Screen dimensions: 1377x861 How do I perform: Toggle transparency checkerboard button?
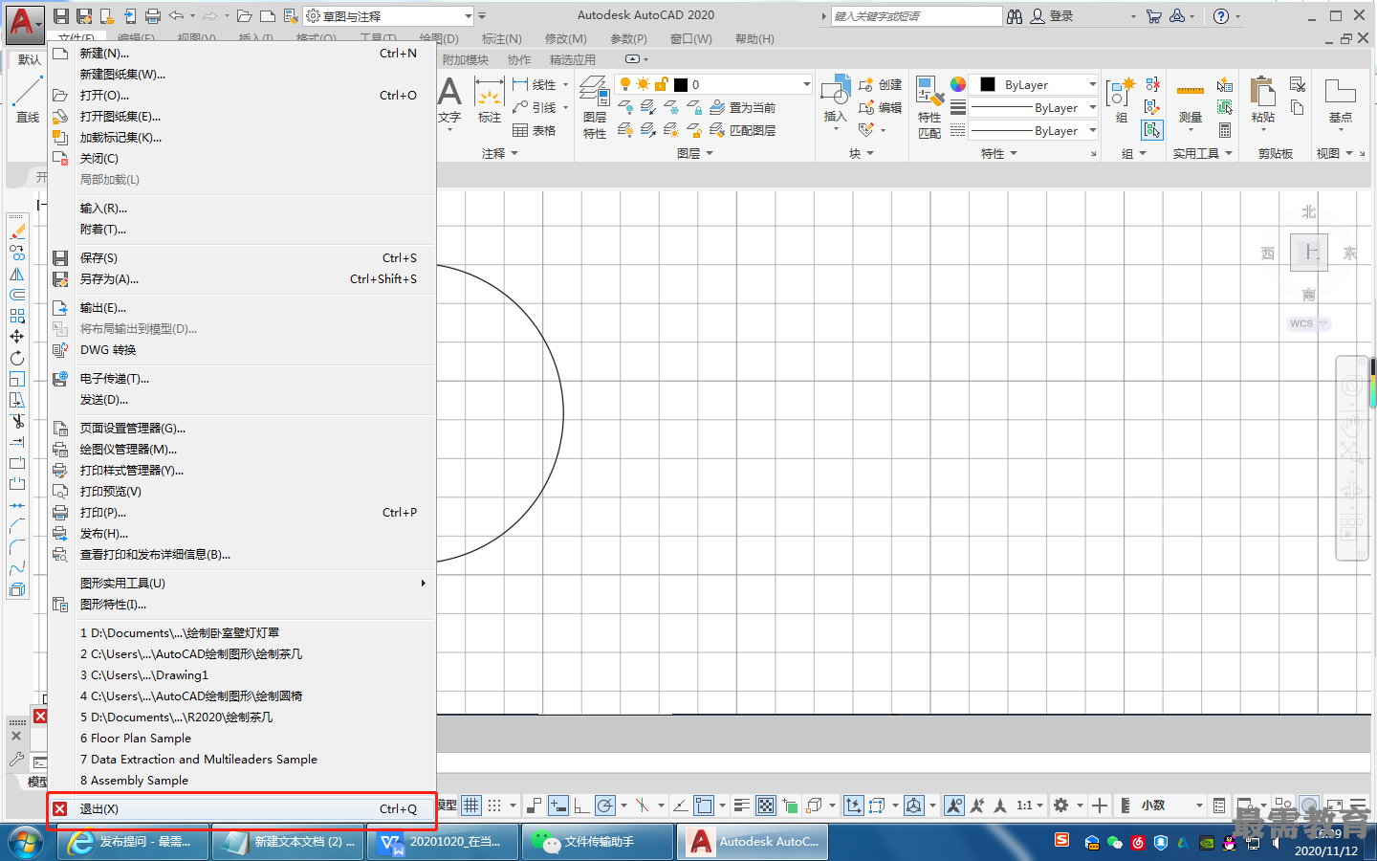(766, 806)
